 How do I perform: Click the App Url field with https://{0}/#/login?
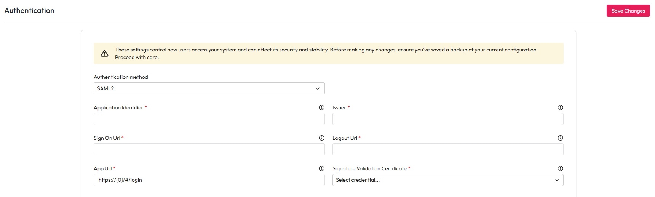tap(209, 180)
